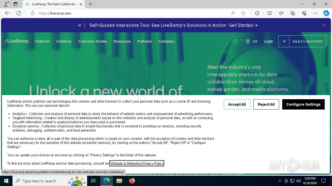Reject All cookies
The width and height of the screenshot is (332, 186).
(x=266, y=104)
